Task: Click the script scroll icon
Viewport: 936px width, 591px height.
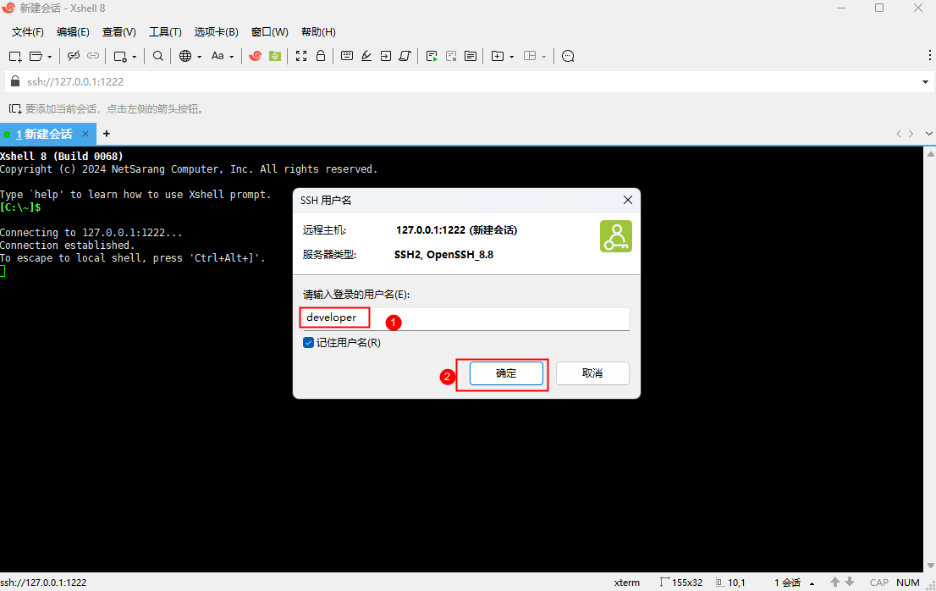Action: pos(405,56)
